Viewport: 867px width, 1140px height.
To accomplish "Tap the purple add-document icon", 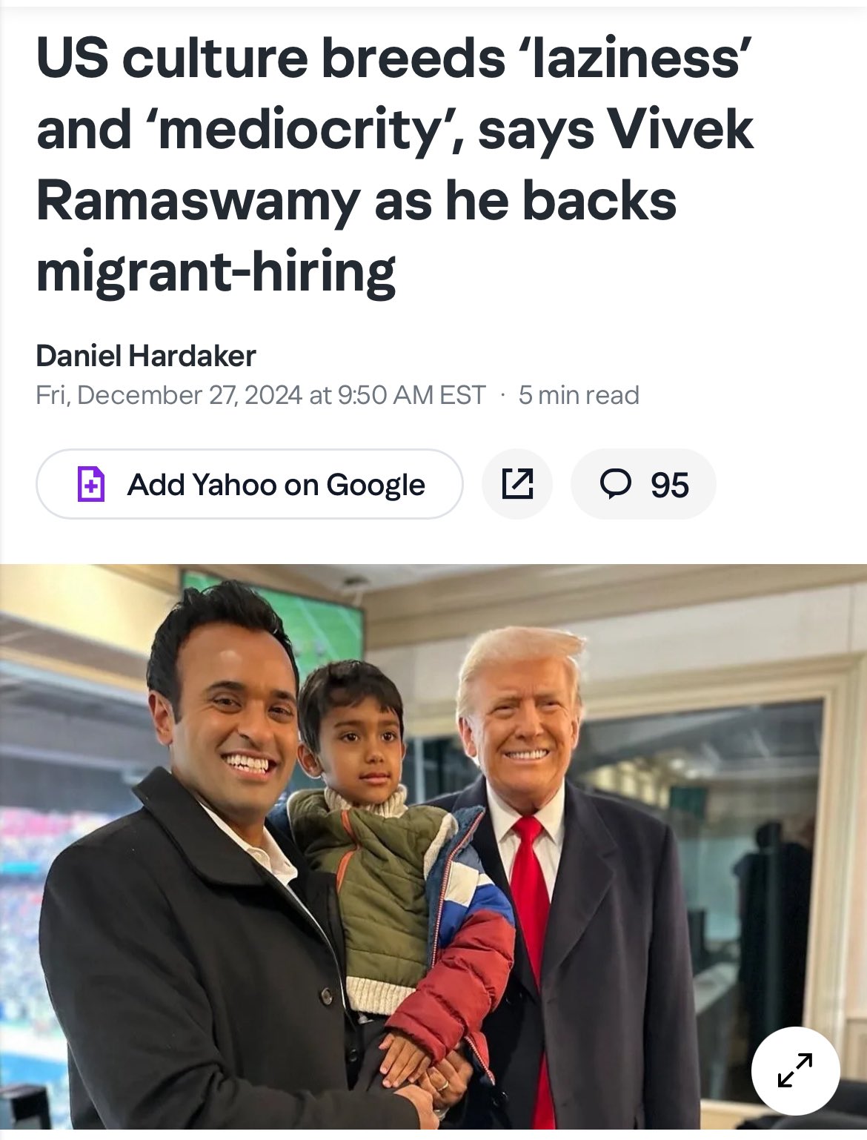I will point(91,485).
